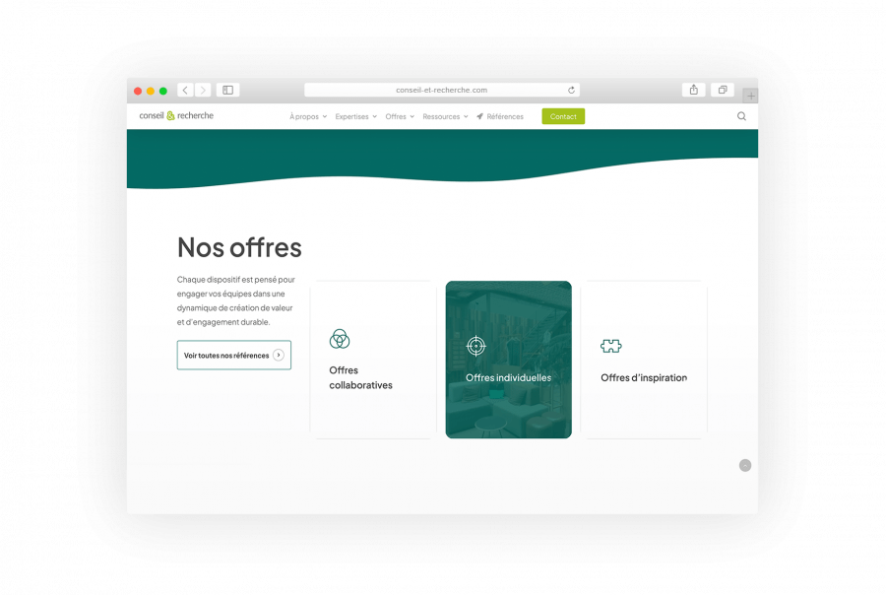Click the browser back arrow
Image resolution: width=886 pixels, height=595 pixels.
click(185, 90)
